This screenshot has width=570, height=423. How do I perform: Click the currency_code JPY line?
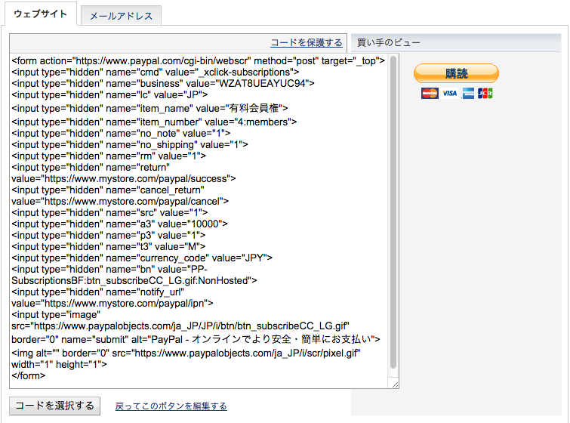(142, 258)
